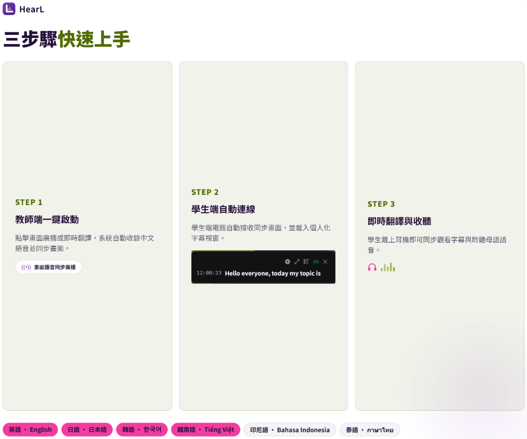Open transcript list icon in subtitle bar
Screen dimensions: 527x439
(x=306, y=262)
